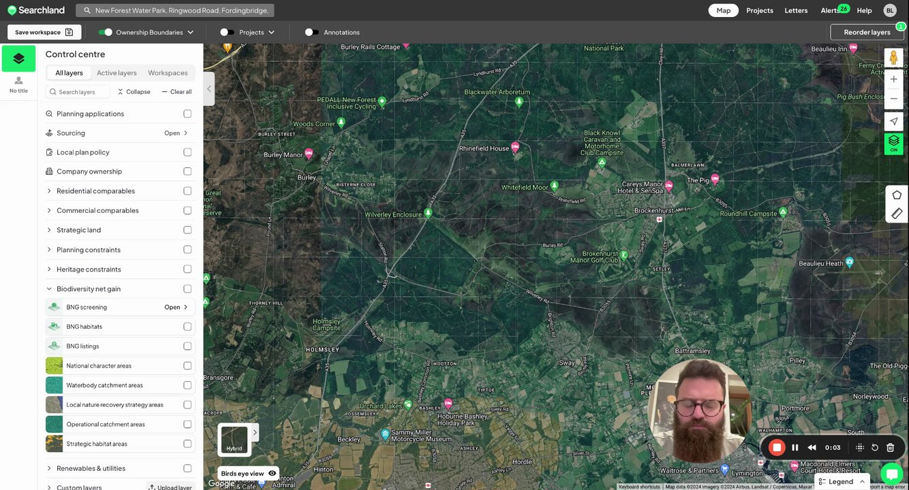
Task: Open the Ownership Boundaries dropdown arrow
Action: tap(190, 32)
